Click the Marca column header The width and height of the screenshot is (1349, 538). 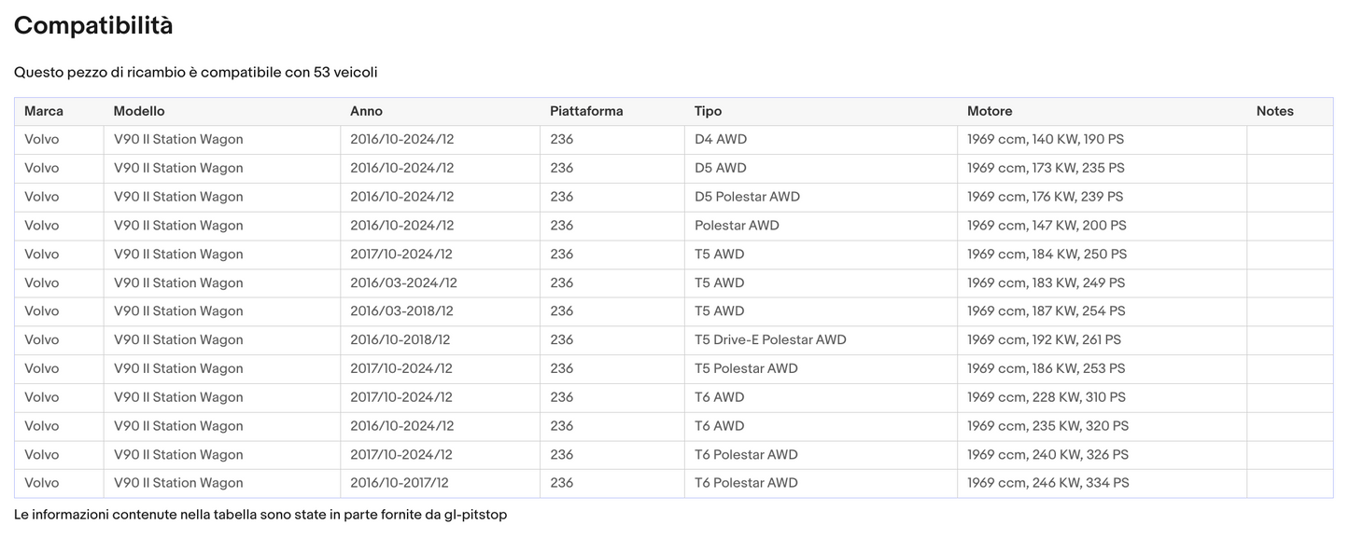(x=44, y=111)
